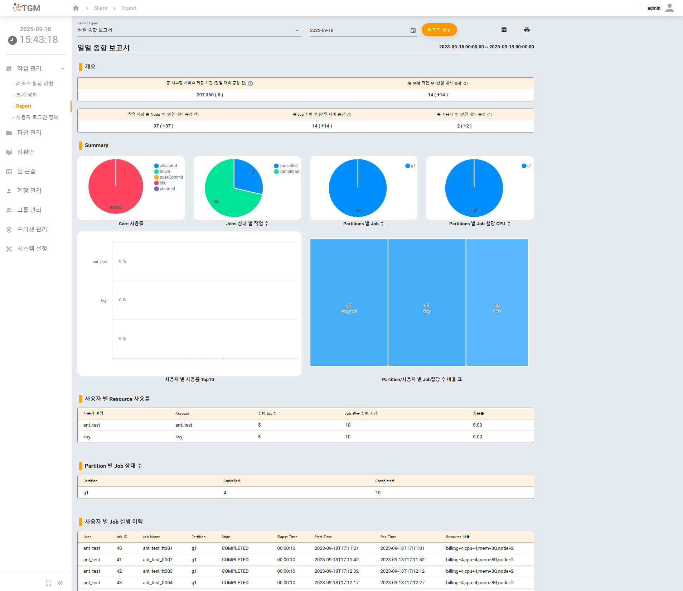This screenshot has width=683, height=591.
Task: Go to Slurm breadcrumb link
Action: [x=100, y=8]
